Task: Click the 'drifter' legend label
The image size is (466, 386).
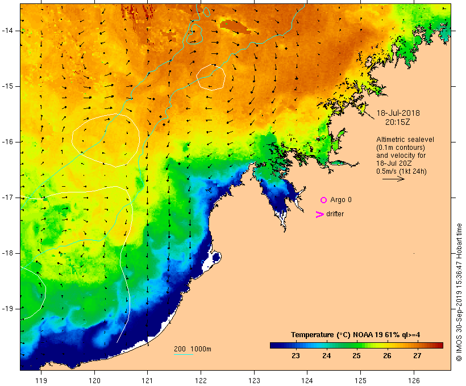Action: (335, 214)
